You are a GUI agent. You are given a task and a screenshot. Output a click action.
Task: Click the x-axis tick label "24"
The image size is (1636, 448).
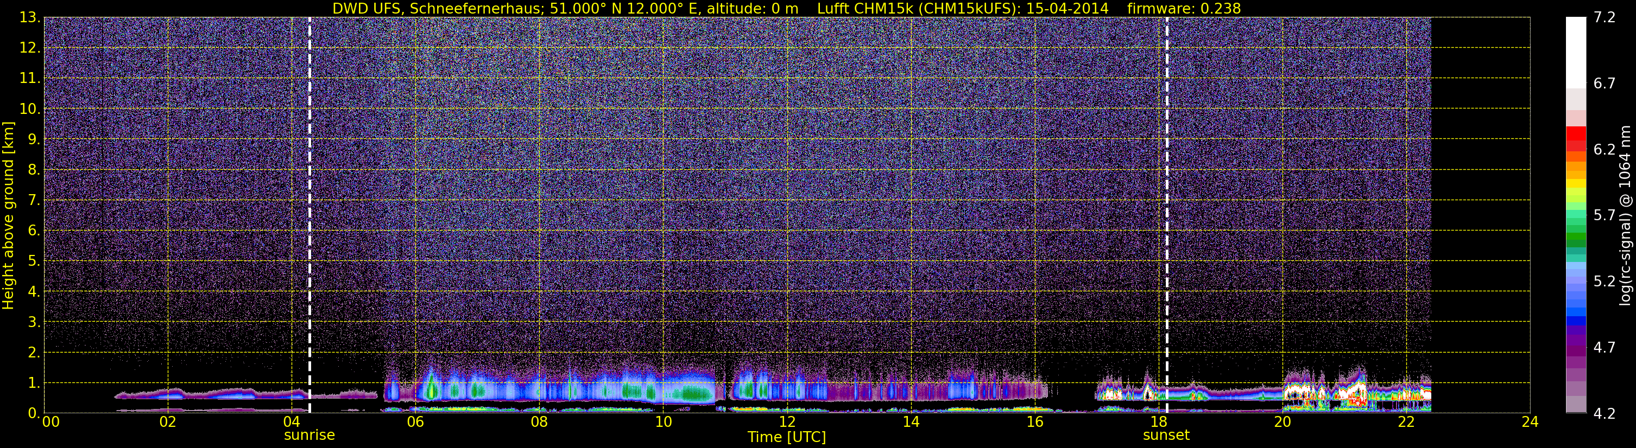click(x=1530, y=422)
